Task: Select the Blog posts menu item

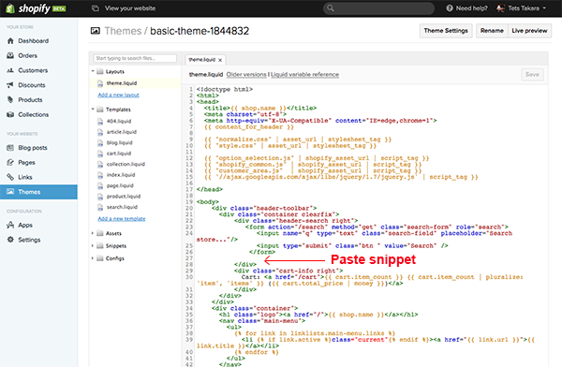Action: pyautogui.click(x=33, y=148)
